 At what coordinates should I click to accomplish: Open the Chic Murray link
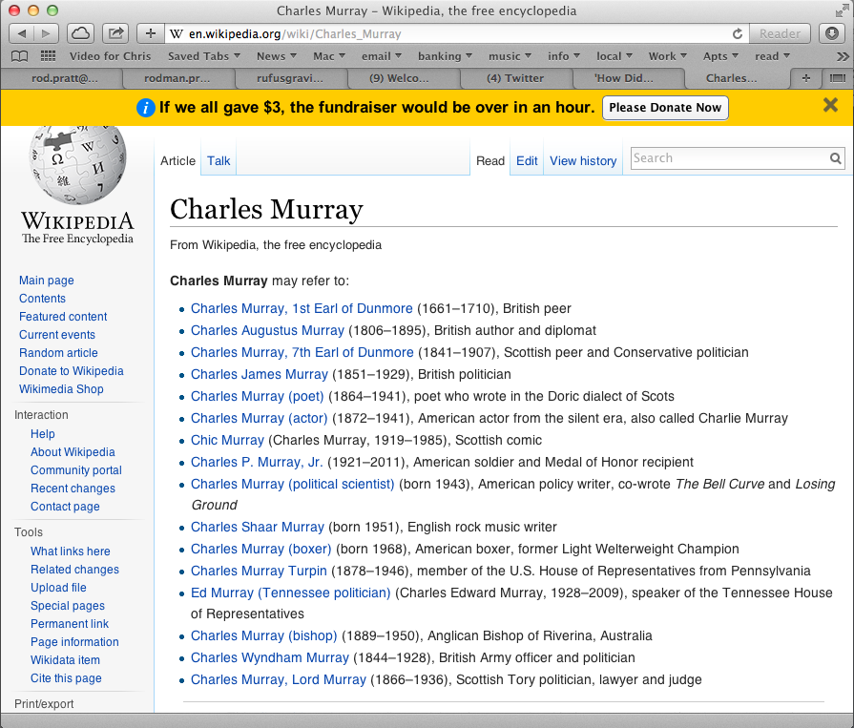(x=227, y=441)
